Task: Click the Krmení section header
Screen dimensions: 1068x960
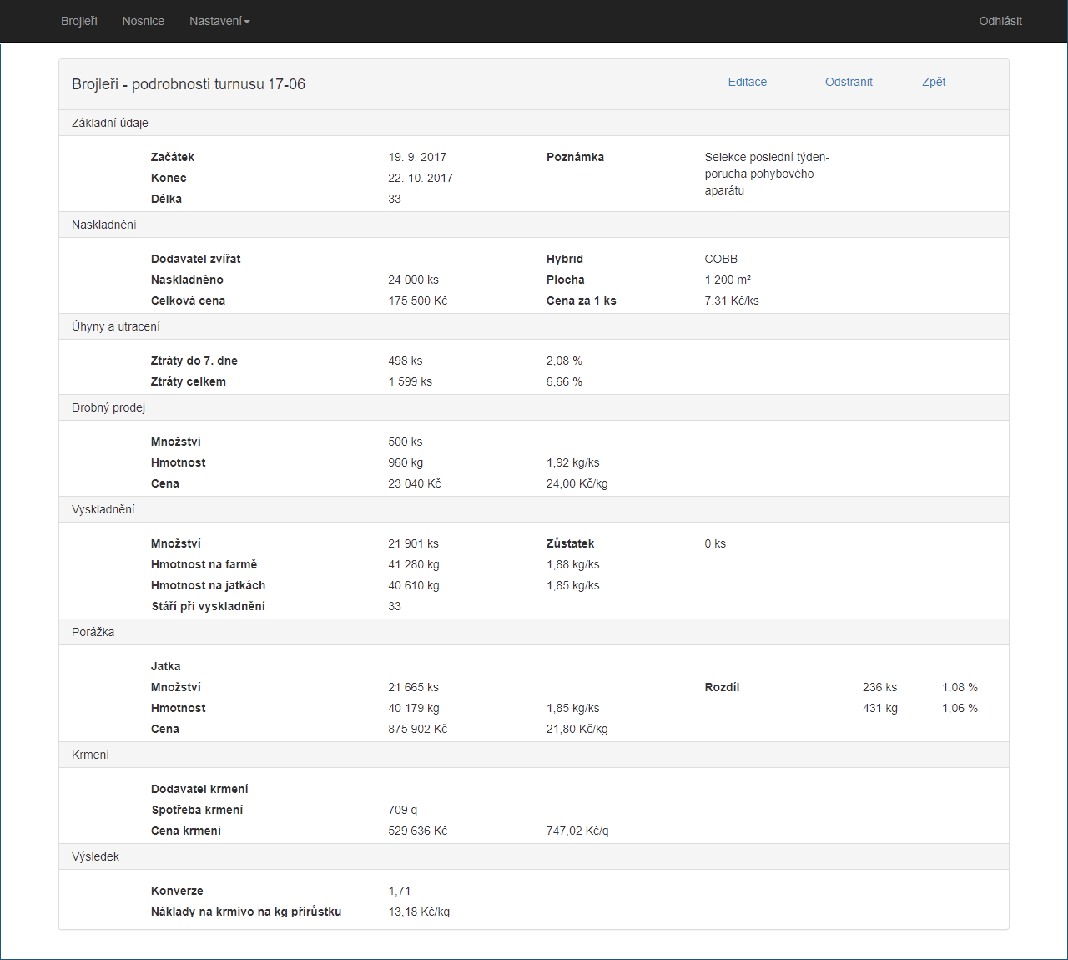Action: coord(534,755)
